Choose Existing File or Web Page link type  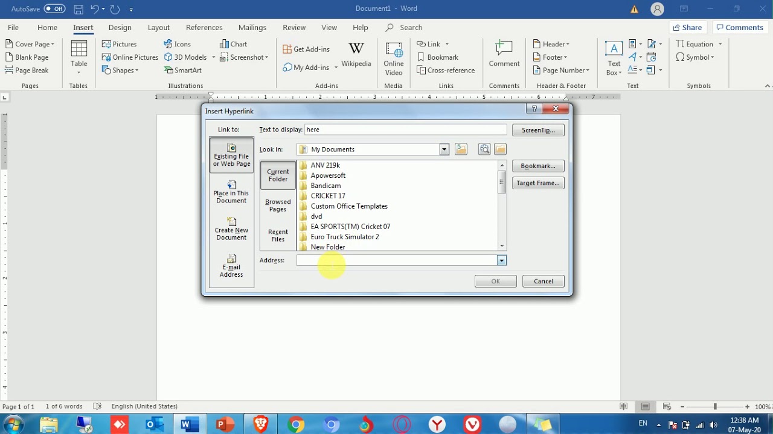click(x=231, y=156)
